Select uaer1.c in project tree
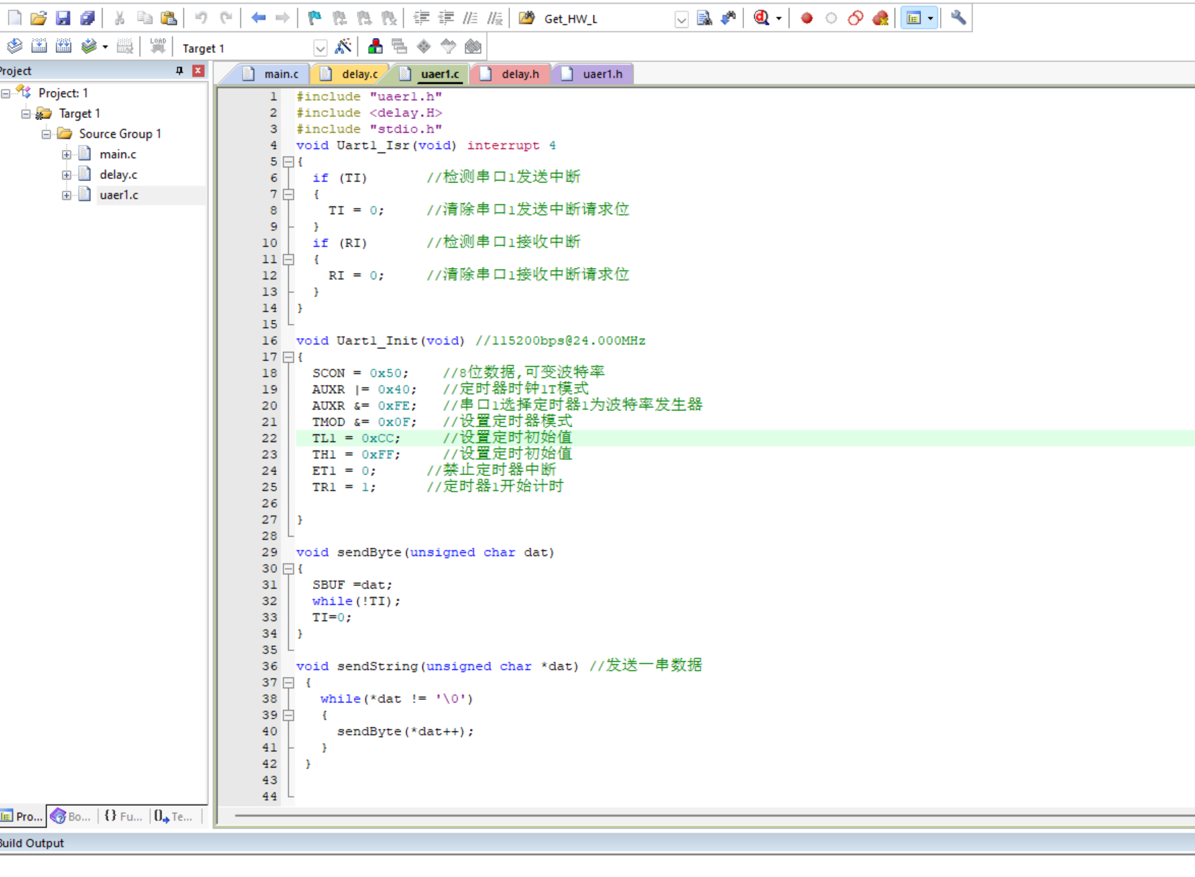This screenshot has height=877, width=1195. pos(119,195)
